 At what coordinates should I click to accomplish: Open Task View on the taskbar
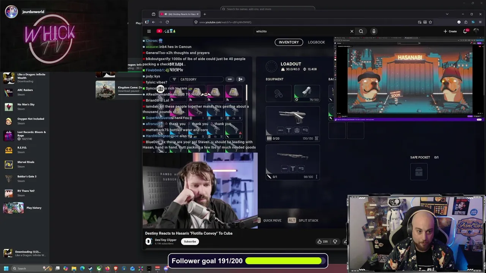click(57, 268)
